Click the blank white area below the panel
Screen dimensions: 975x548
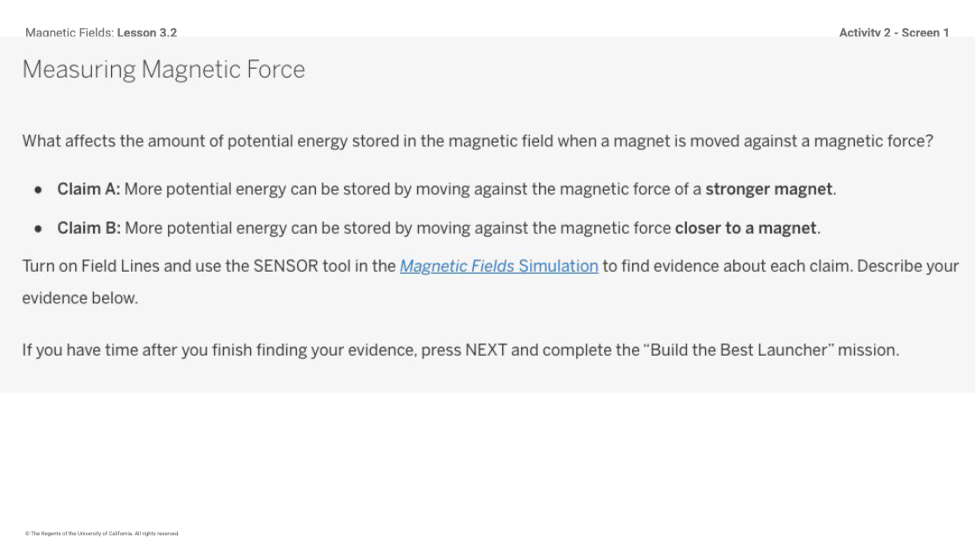[487, 460]
